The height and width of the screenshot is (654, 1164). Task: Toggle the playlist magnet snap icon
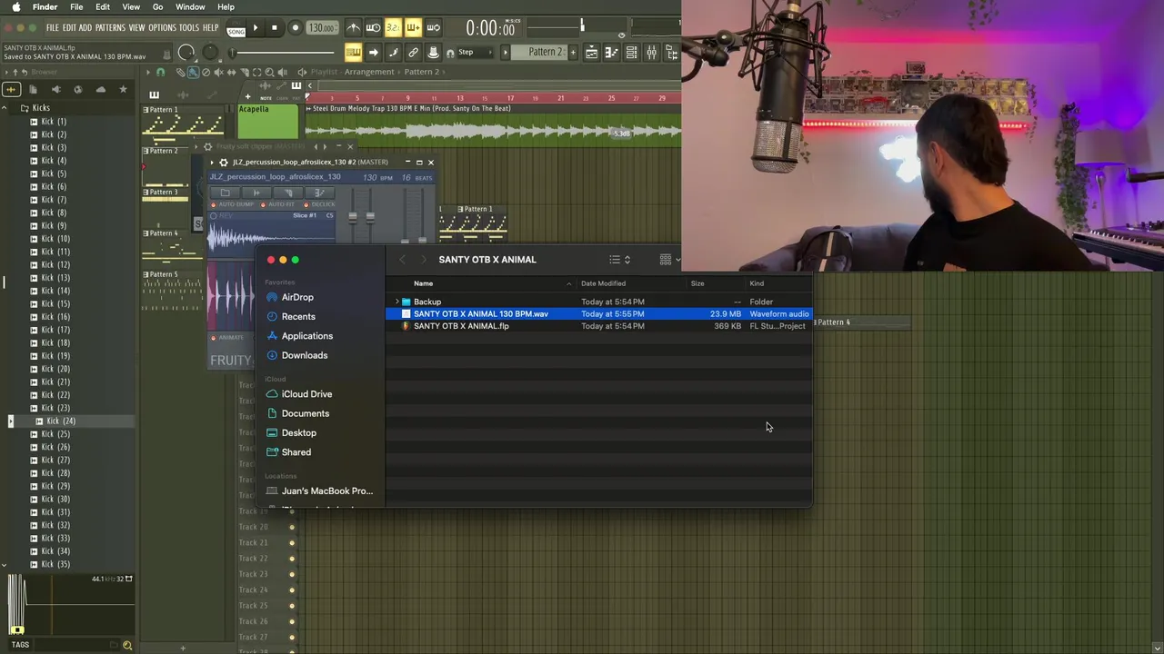point(161,72)
